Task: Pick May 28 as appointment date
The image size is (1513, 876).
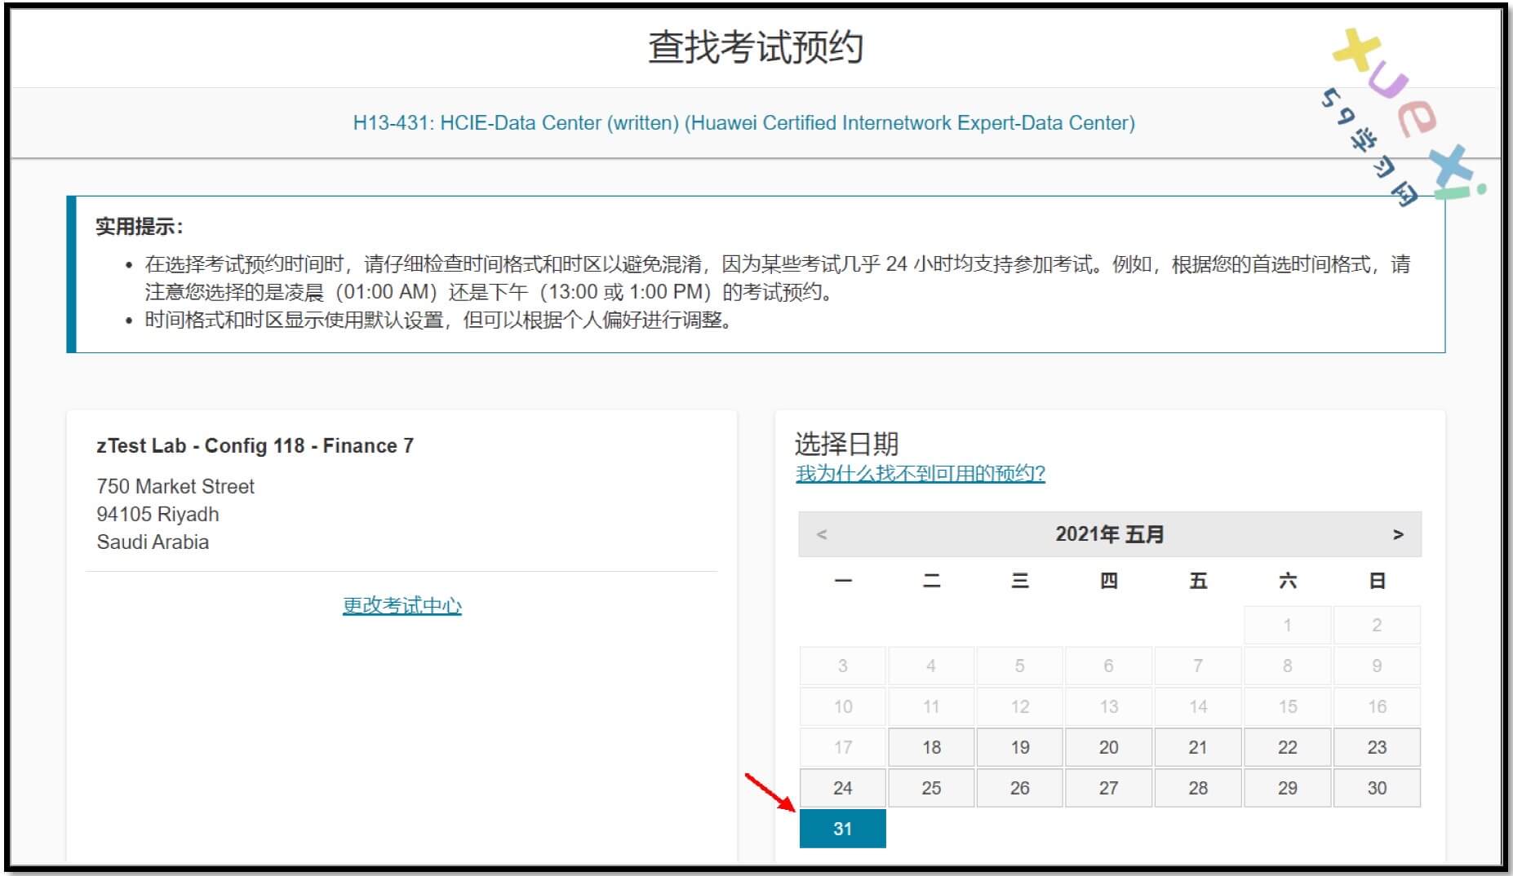Action: coord(1197,788)
